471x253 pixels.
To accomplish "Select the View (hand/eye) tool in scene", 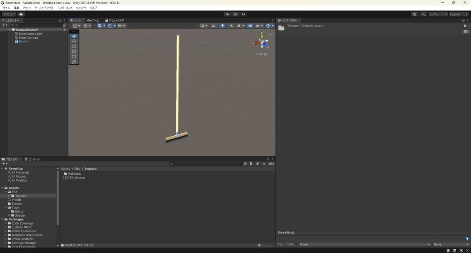I will [x=74, y=36].
